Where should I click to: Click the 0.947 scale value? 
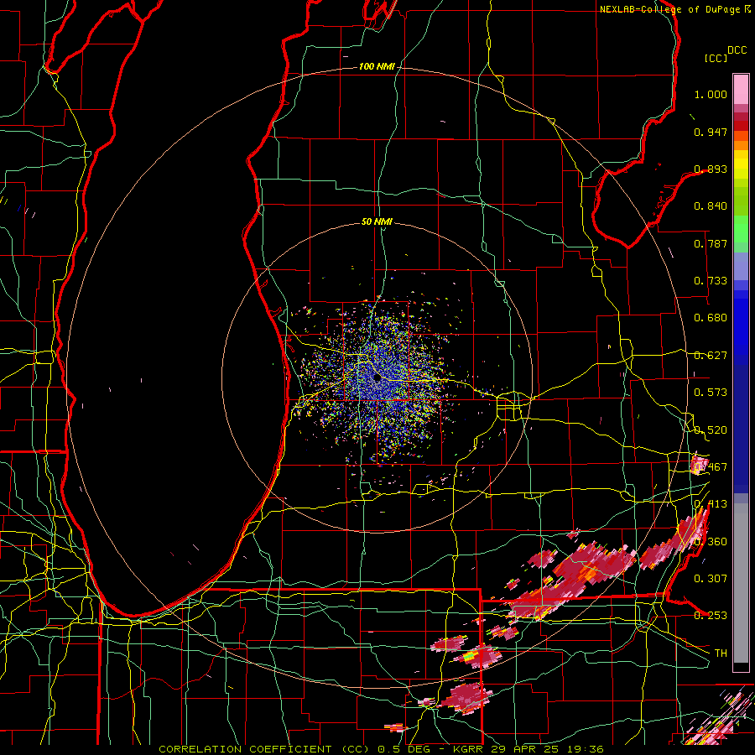coord(711,132)
